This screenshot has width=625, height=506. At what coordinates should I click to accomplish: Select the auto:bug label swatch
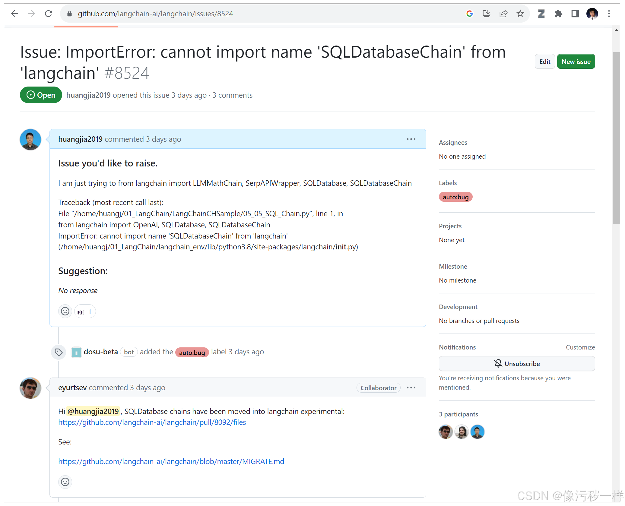[455, 197]
